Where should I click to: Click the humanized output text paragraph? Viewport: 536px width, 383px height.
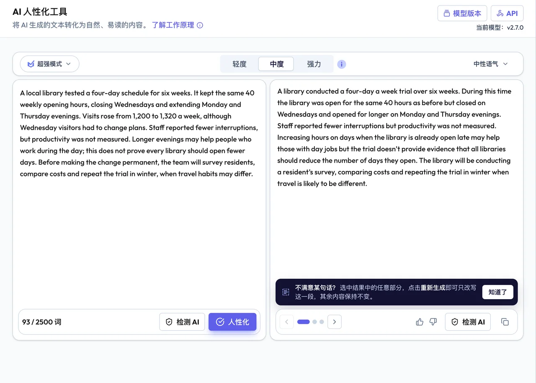click(394, 137)
